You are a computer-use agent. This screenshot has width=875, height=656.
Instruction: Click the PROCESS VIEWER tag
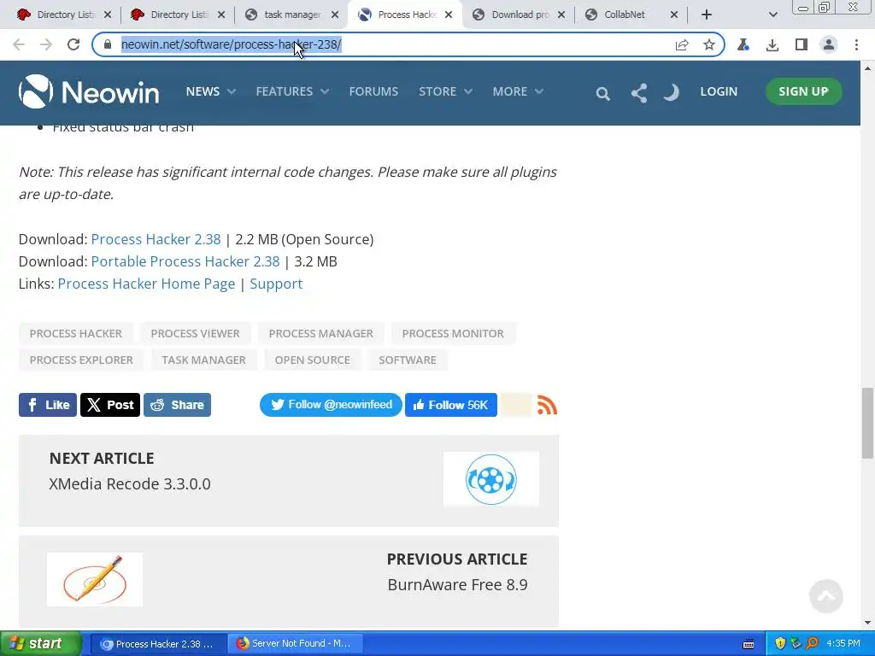tap(196, 334)
